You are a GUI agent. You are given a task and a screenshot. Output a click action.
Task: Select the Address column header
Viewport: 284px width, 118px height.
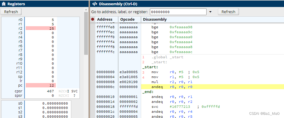pos(105,19)
